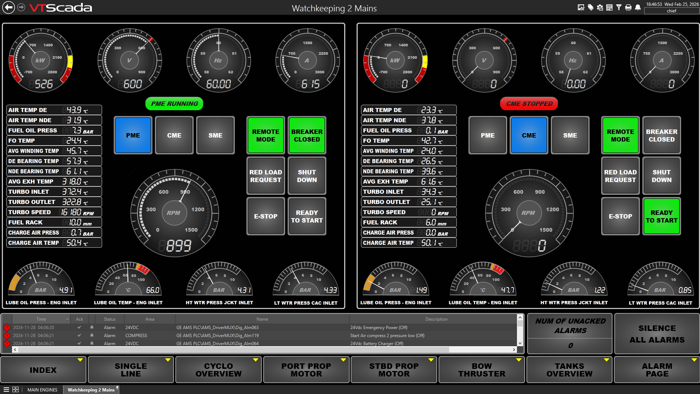Click the ack checkmark on Dig_Alm119 row
This screenshot has height=394, width=700.
pyautogui.click(x=79, y=336)
